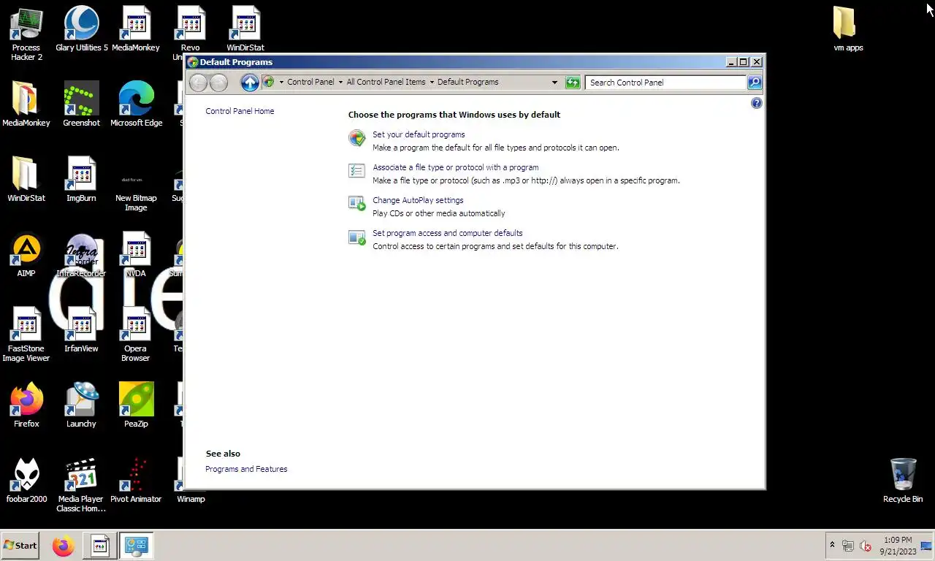Select Recycle Bin on desktop
The width and height of the screenshot is (935, 561).
tap(903, 481)
